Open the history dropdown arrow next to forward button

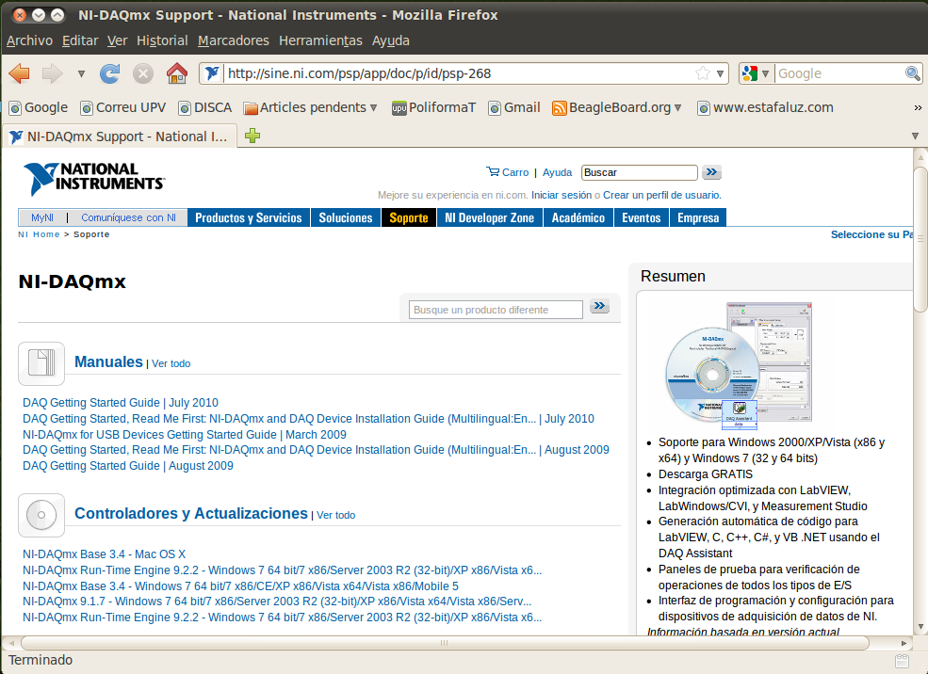[x=81, y=74]
